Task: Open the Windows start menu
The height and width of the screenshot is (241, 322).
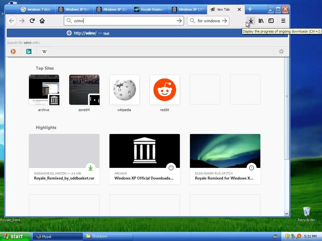Action: (x=15, y=236)
